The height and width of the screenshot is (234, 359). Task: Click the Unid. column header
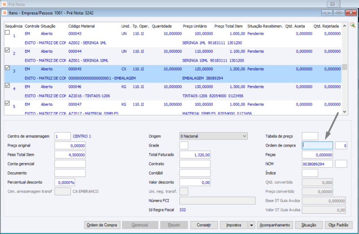[x=126, y=26]
